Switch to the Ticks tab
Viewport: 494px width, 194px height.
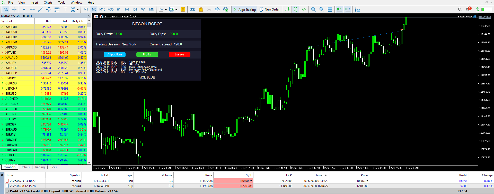(x=53, y=167)
